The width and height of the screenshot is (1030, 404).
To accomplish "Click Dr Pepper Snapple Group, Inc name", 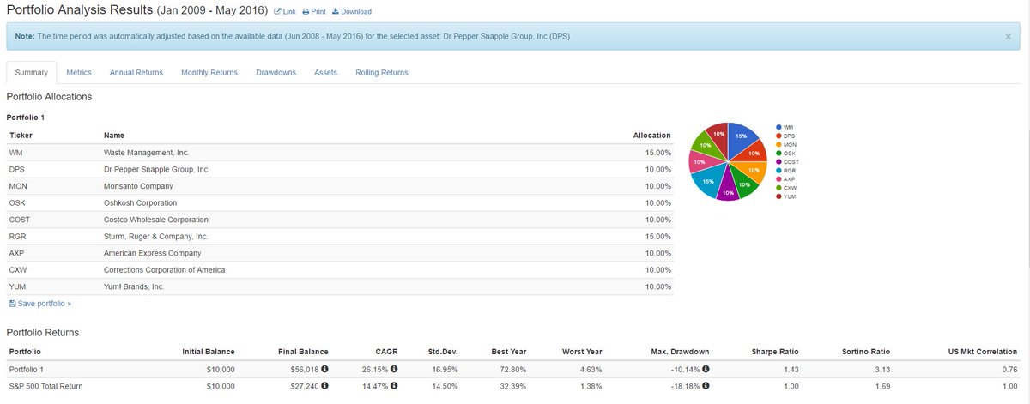I will click(155, 170).
